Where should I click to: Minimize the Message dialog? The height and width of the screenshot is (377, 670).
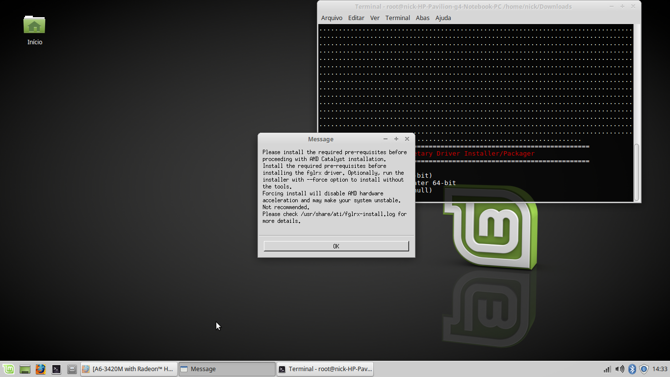tap(386, 139)
